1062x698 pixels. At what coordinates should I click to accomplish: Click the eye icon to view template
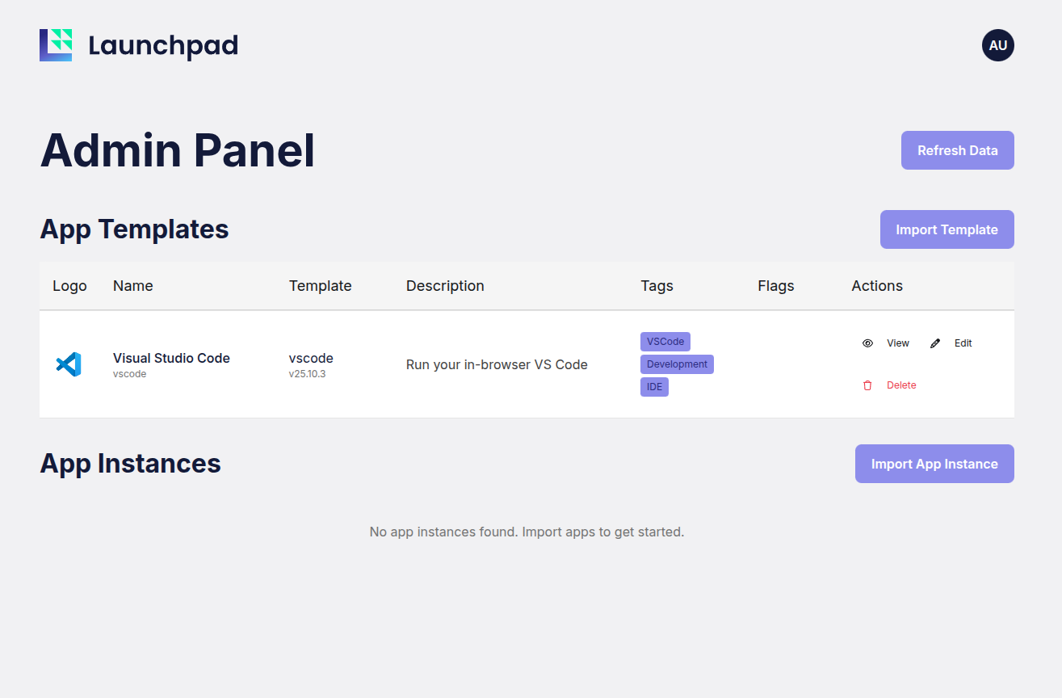click(867, 343)
